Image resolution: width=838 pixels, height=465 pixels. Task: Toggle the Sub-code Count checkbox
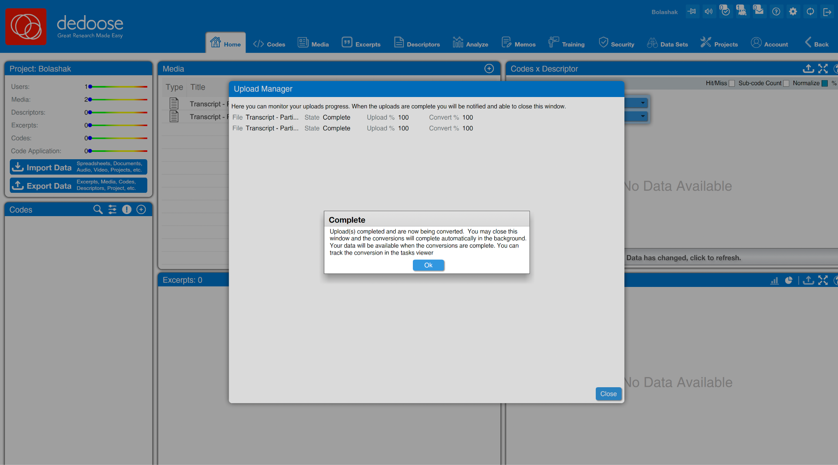pyautogui.click(x=786, y=84)
